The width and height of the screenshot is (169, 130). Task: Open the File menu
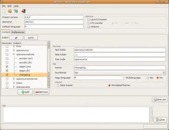point(4,6)
